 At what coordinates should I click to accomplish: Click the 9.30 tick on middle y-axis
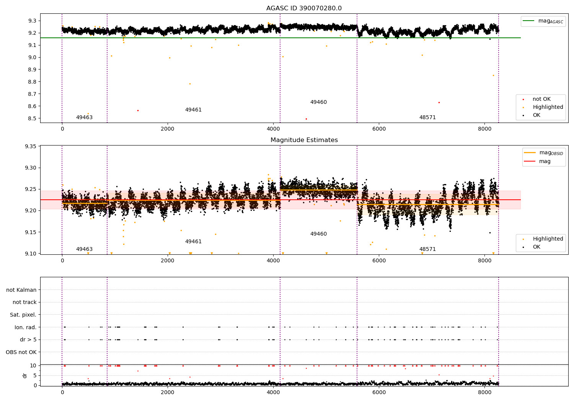coord(31,168)
